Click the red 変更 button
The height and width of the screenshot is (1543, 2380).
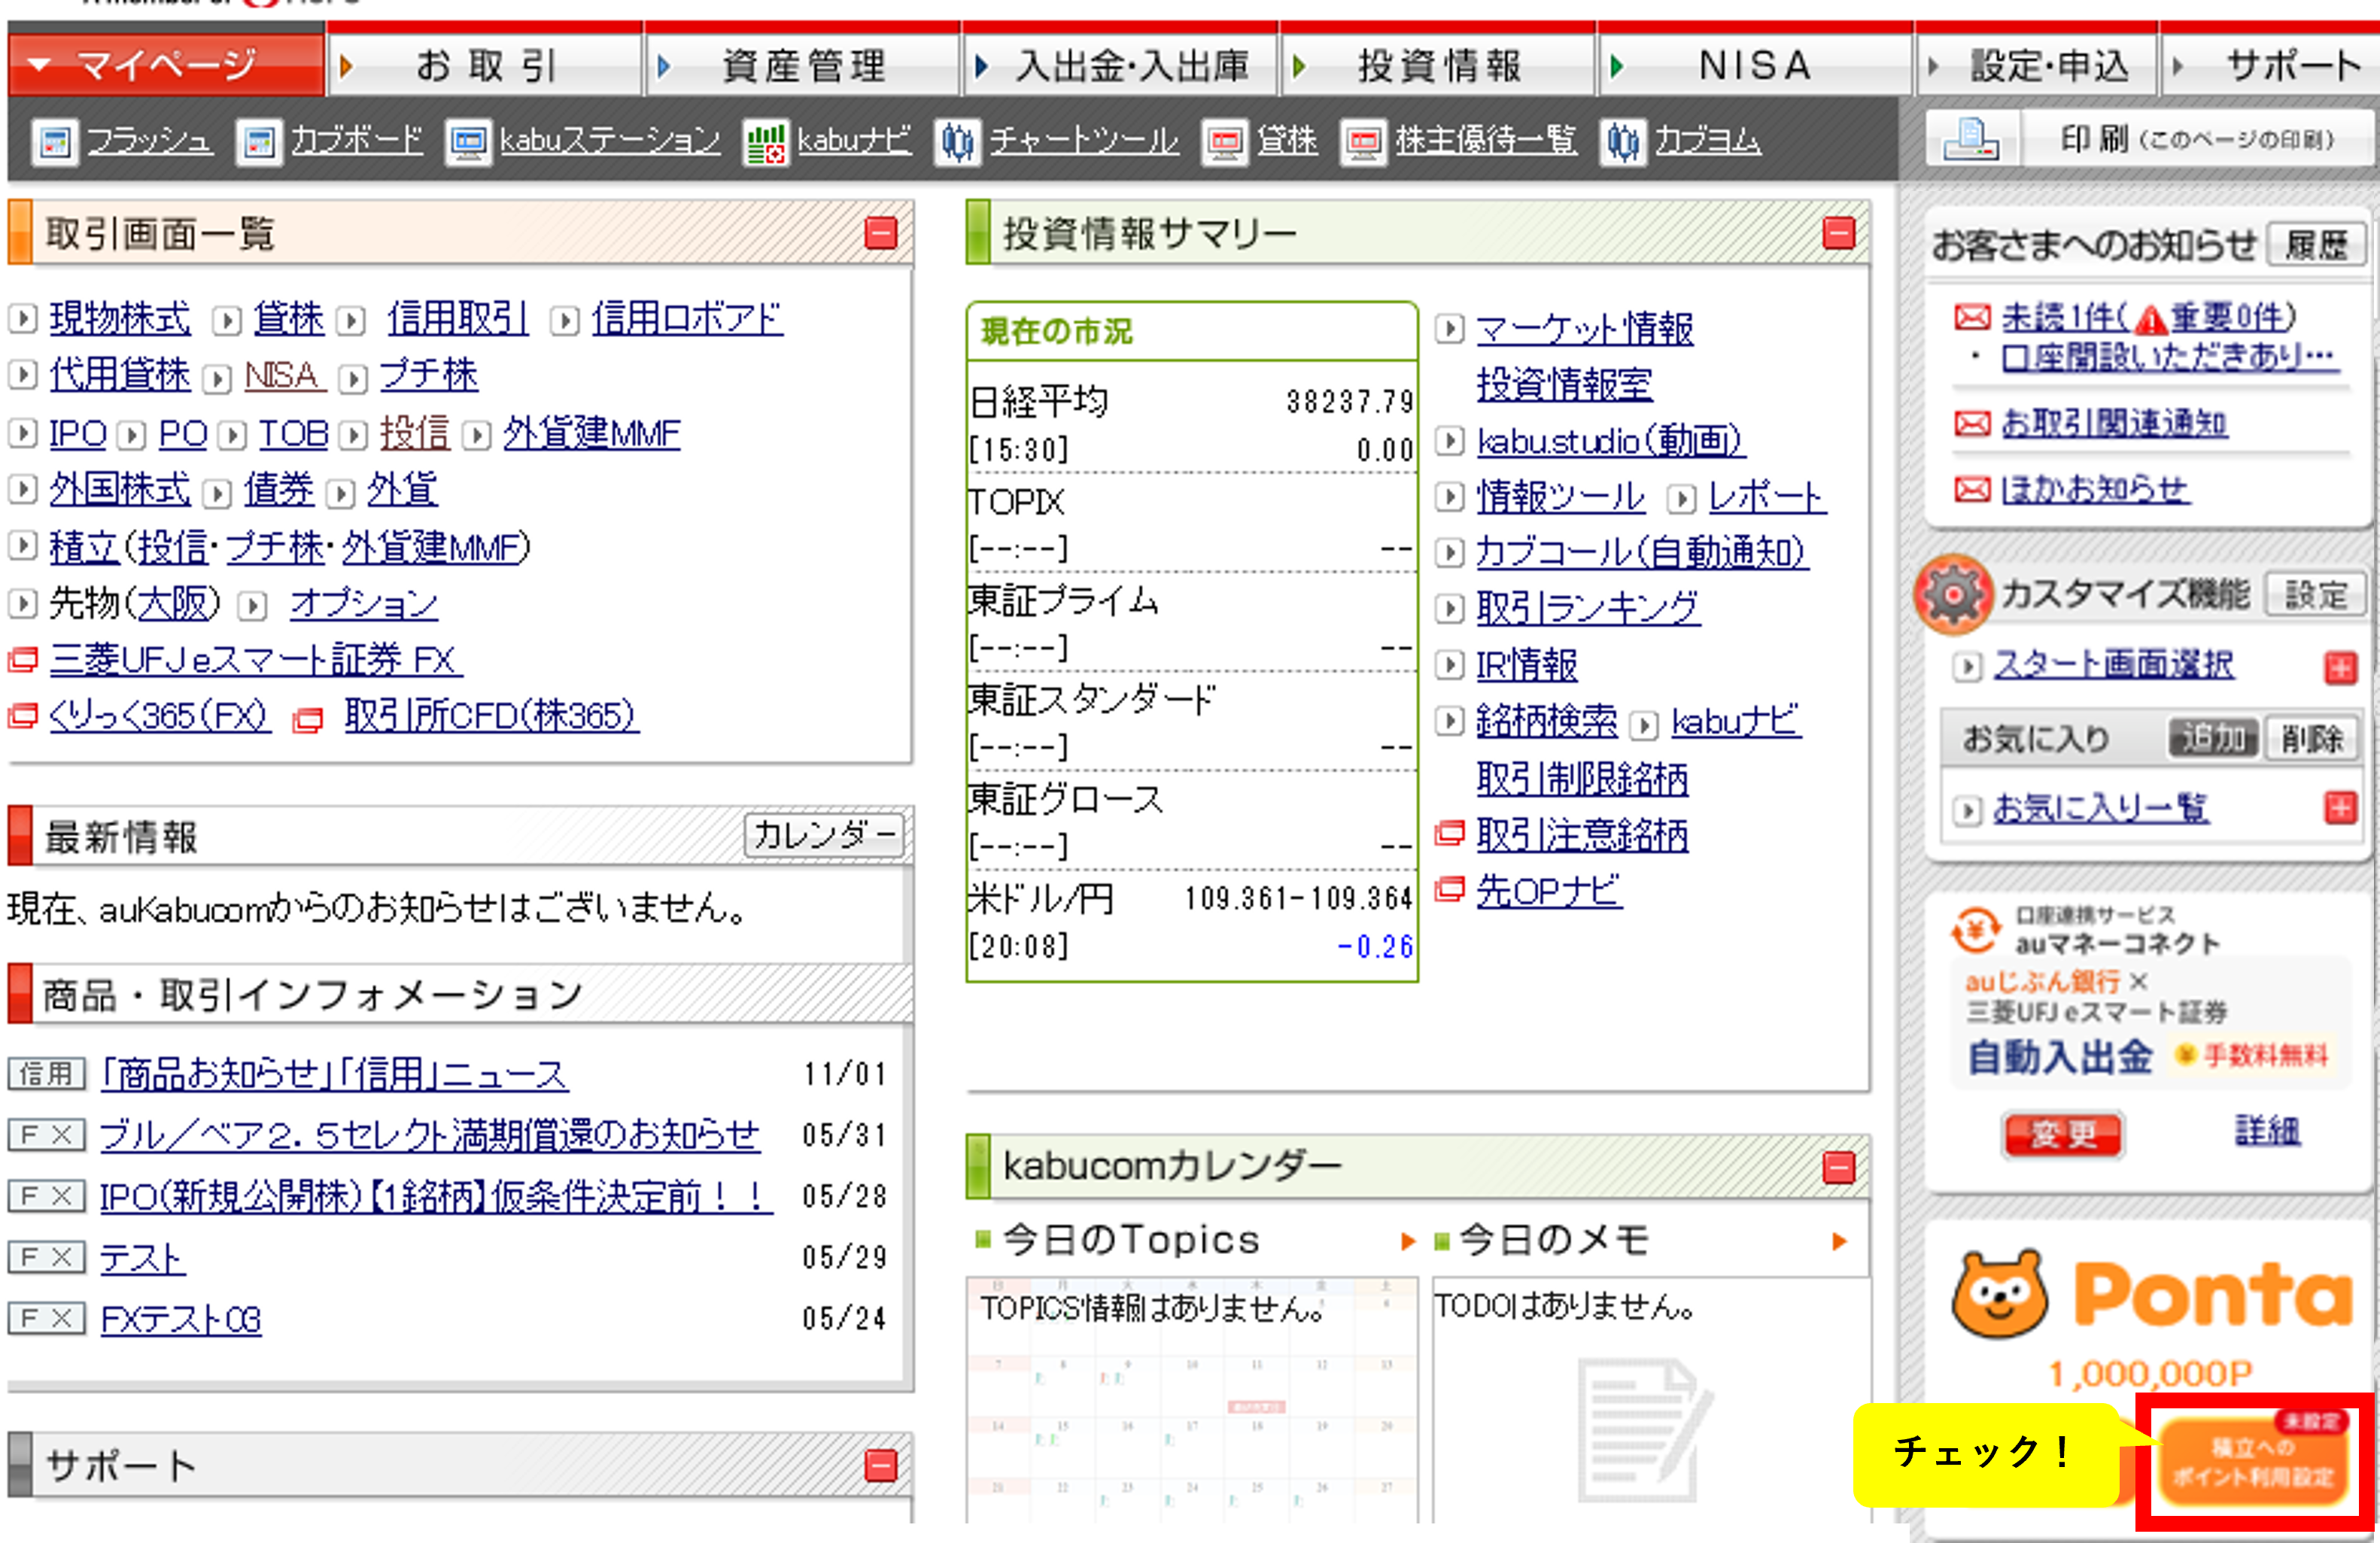pos(2063,1135)
